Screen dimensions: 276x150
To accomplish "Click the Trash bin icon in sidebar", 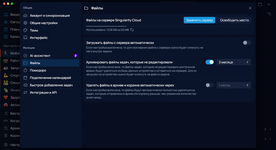I will pyautogui.click(x=6, y=136).
